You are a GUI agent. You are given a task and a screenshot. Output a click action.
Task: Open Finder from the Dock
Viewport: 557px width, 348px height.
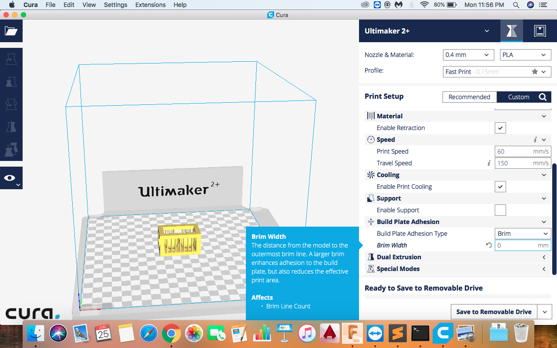click(36, 334)
